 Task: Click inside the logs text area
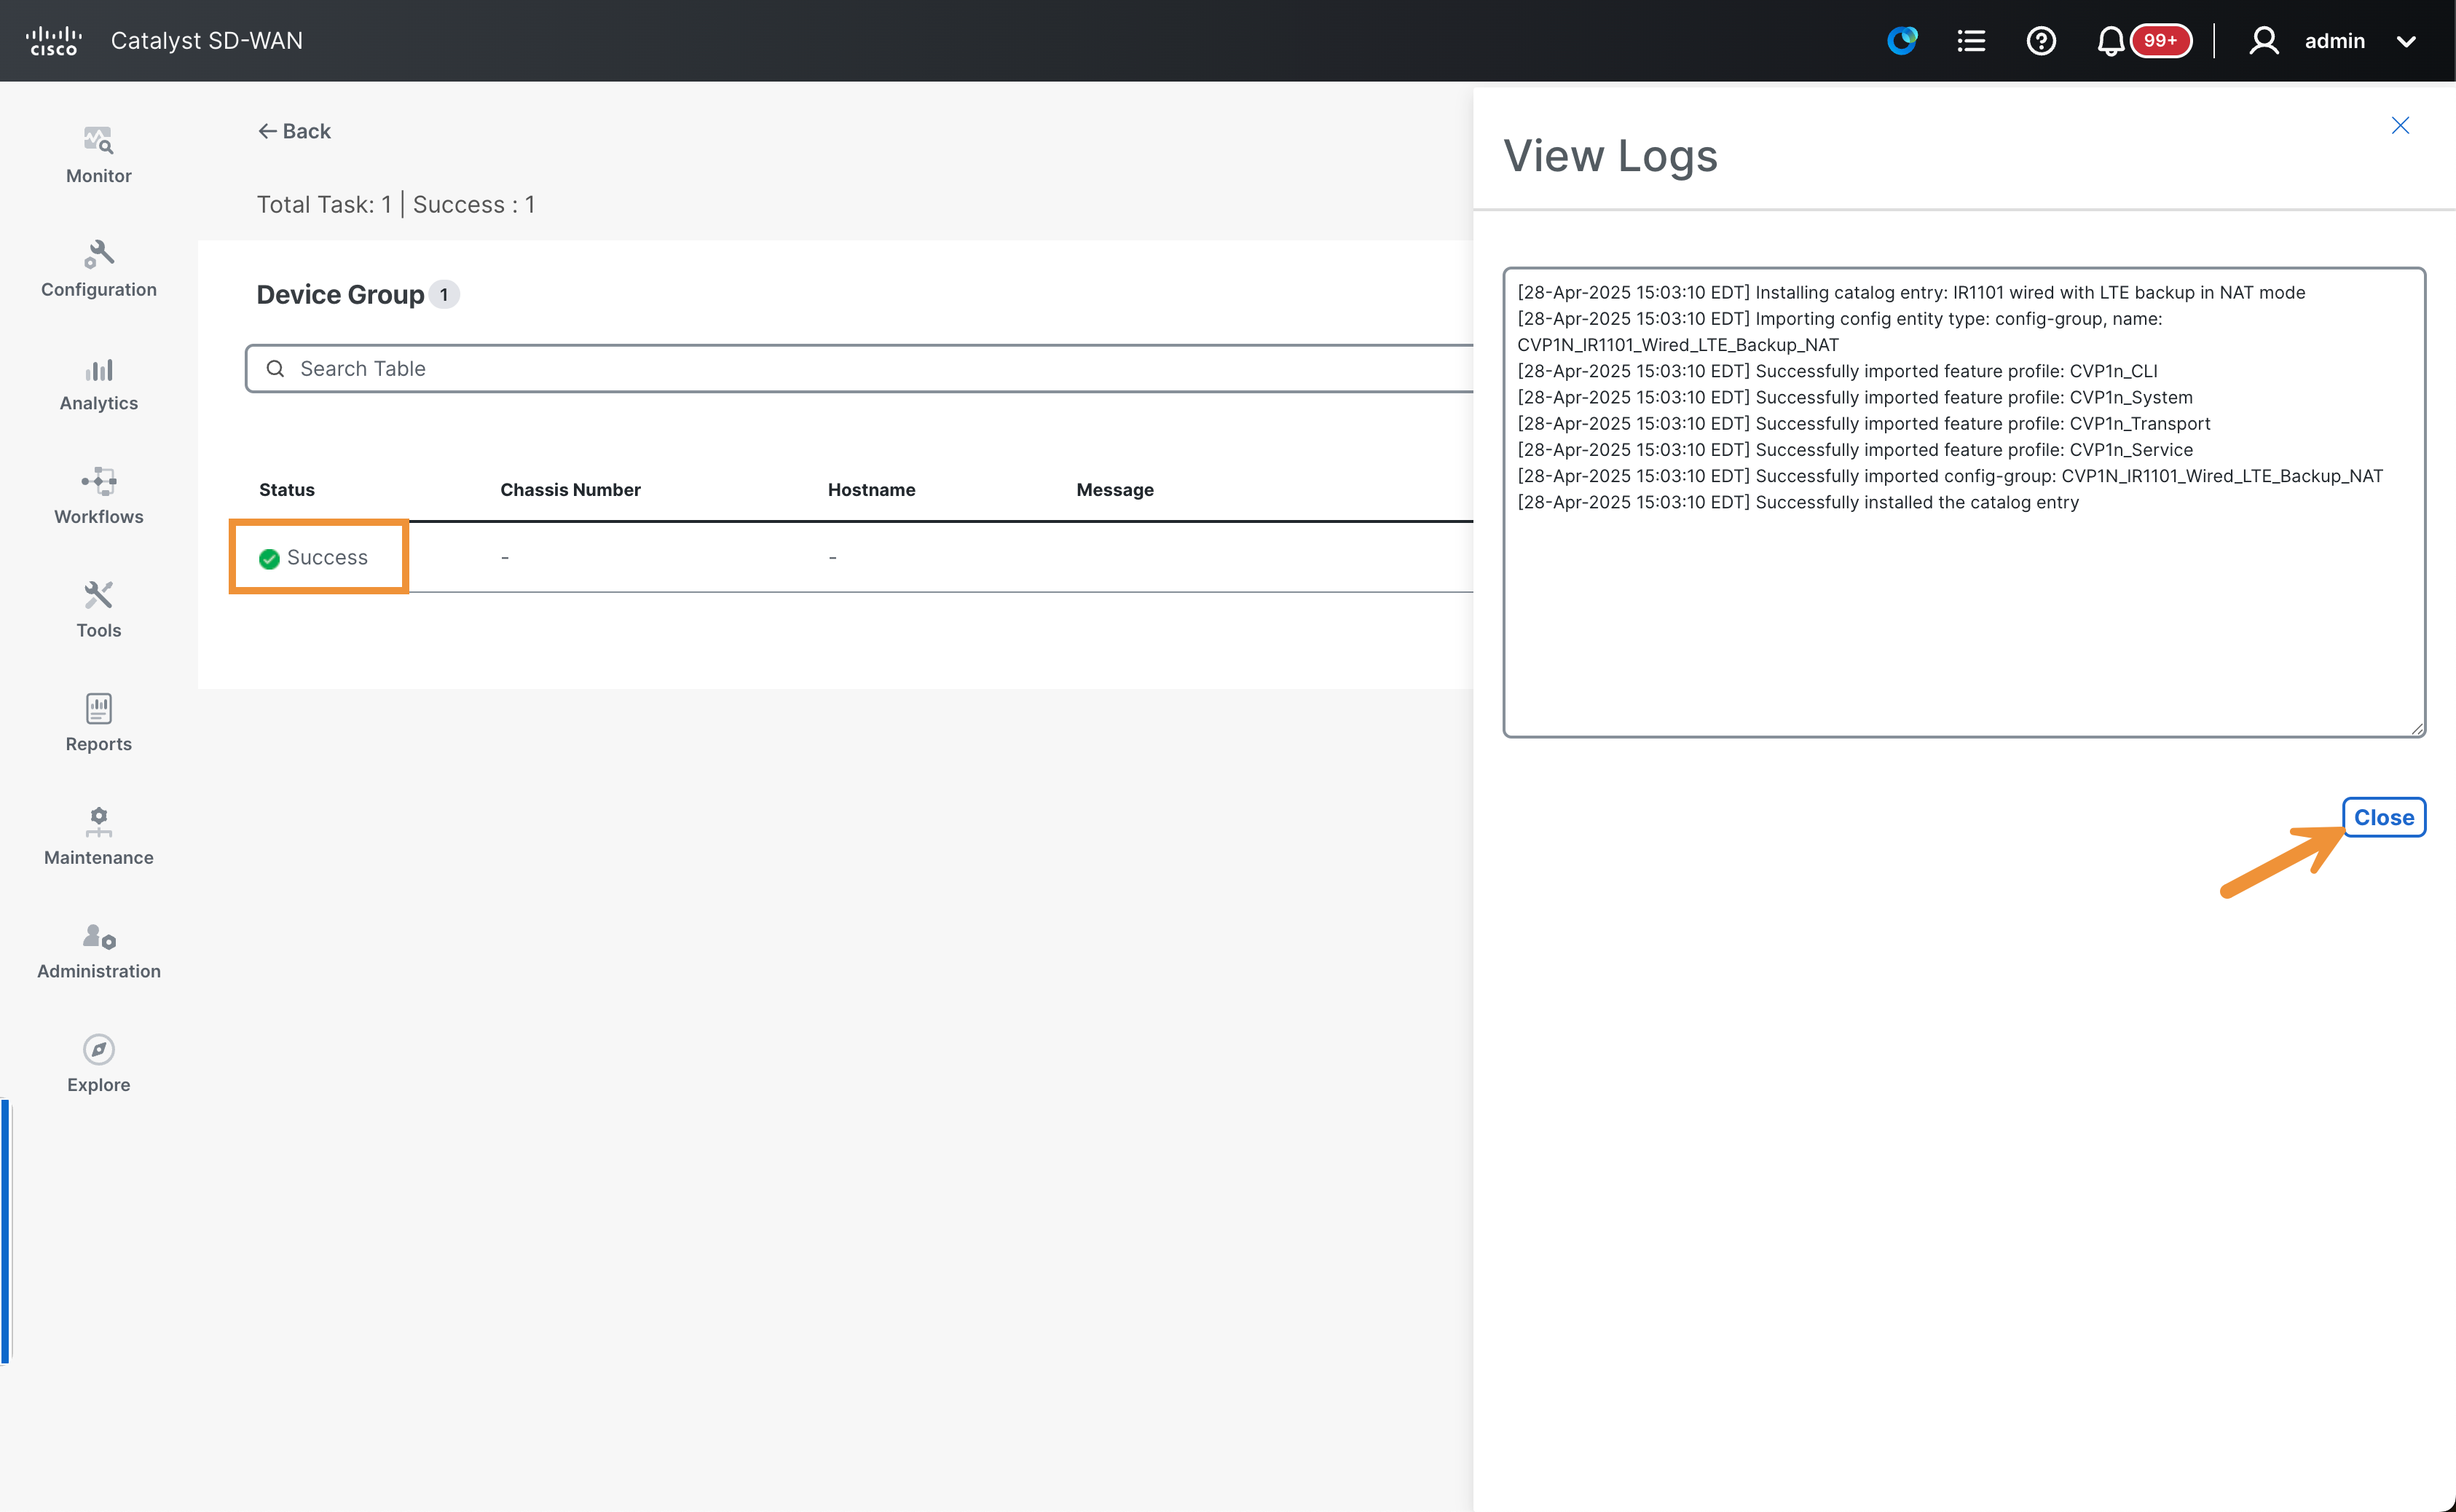1964,502
